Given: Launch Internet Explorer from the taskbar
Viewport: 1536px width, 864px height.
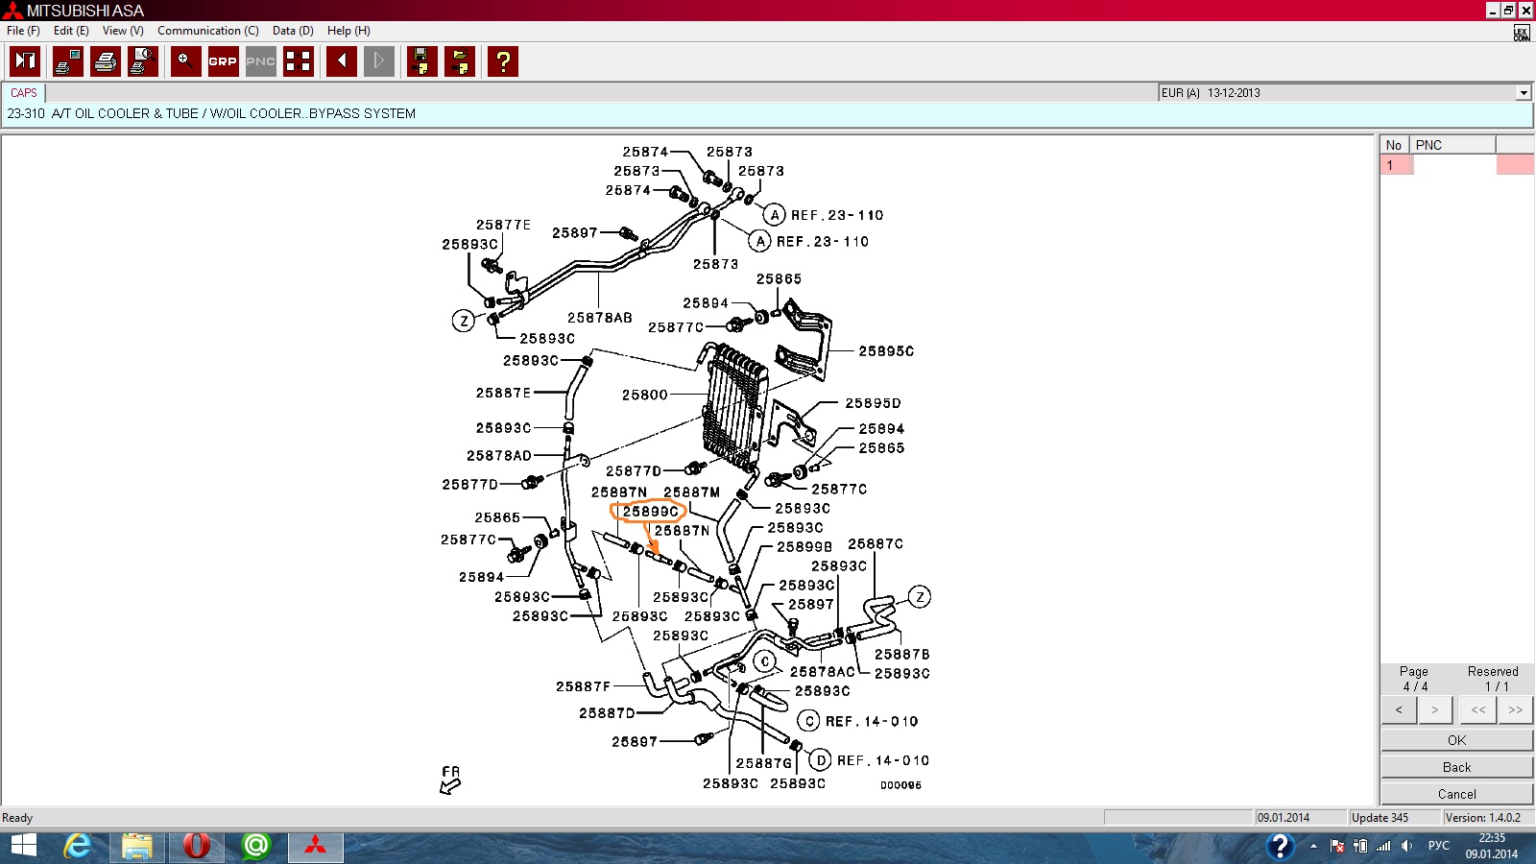Looking at the screenshot, I should (77, 846).
